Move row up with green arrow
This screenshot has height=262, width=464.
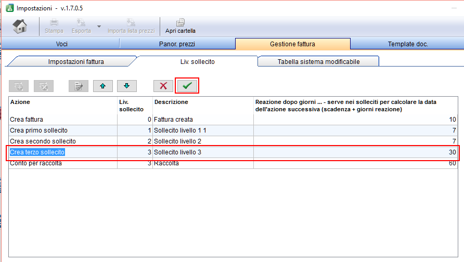point(102,86)
